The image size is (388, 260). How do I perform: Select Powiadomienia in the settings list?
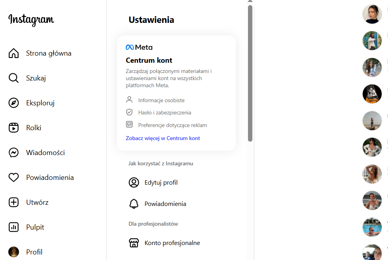point(165,204)
